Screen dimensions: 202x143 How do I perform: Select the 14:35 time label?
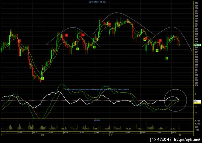[x=81, y=133]
